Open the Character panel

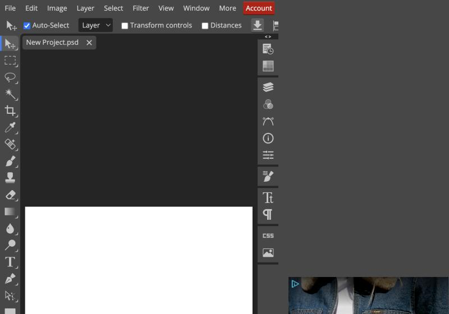click(x=268, y=197)
